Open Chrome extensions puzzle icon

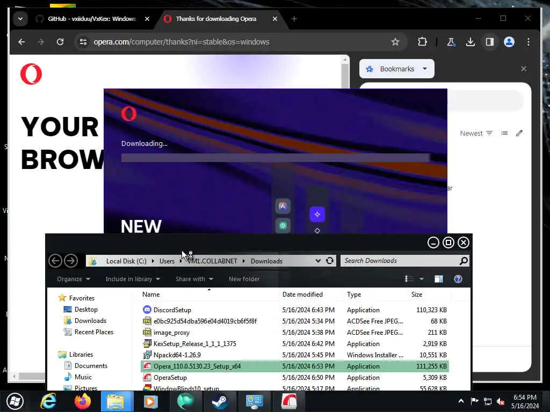422,42
